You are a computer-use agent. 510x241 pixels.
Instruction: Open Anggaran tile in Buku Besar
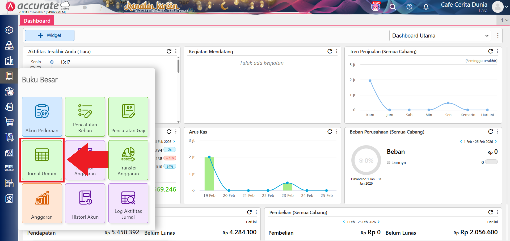click(42, 203)
